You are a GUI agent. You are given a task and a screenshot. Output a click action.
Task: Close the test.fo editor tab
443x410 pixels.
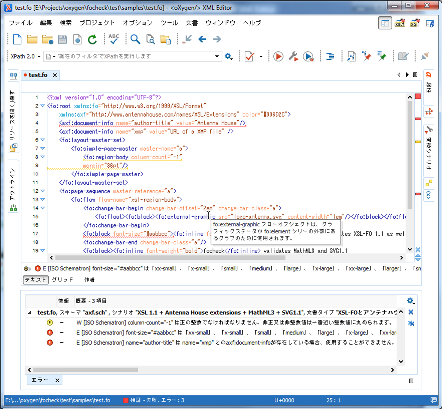pyautogui.click(x=55, y=75)
